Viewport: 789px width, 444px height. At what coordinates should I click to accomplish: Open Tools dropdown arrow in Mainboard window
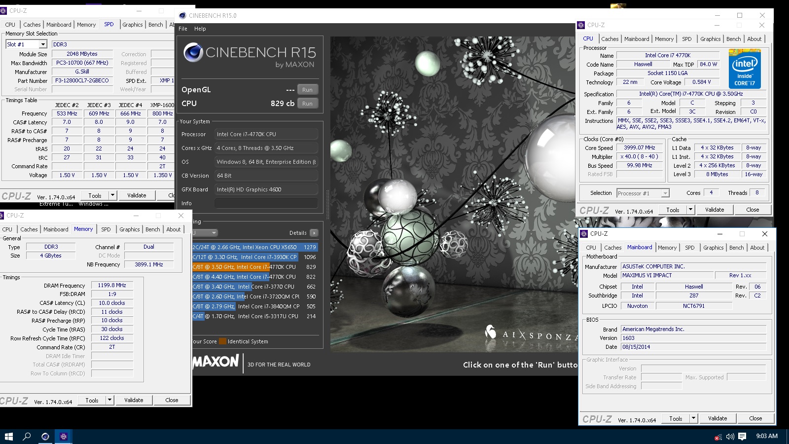click(693, 418)
